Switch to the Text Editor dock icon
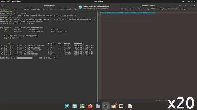This screenshot has height=110, width=197. pos(130,106)
